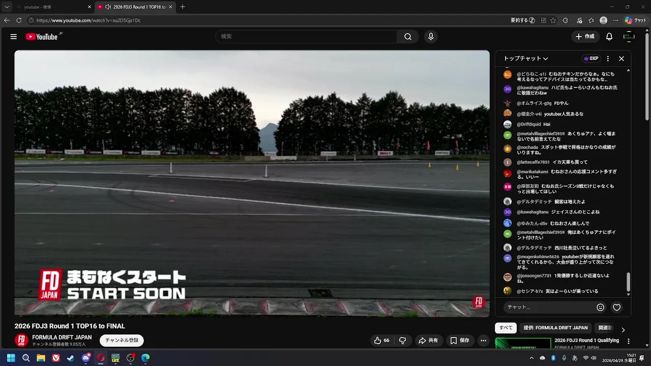The image size is (651, 366).
Task: Open the favorites list icon
Action: tap(591, 20)
